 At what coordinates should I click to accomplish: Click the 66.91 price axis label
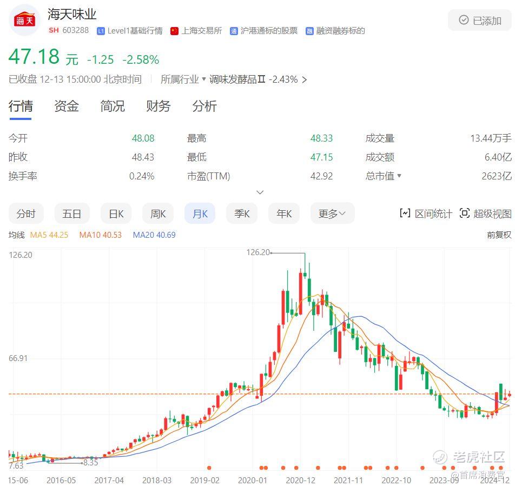[18, 358]
